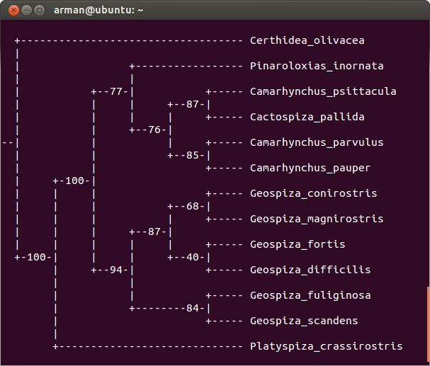The height and width of the screenshot is (366, 430).
Task: Select the text Camarhynchus_pauper
Action: 310,168
